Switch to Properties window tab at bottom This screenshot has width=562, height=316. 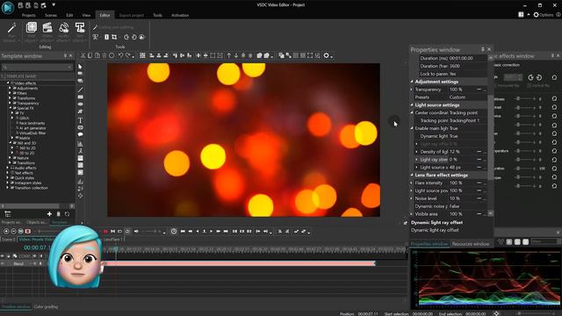point(429,244)
